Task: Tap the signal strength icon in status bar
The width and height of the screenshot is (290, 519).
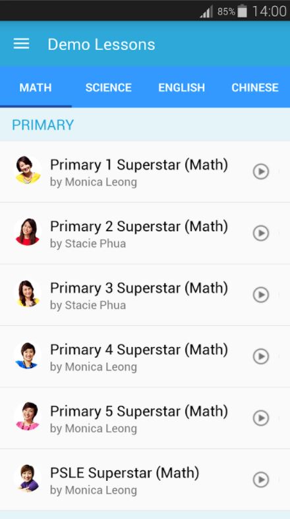Action: tap(206, 13)
